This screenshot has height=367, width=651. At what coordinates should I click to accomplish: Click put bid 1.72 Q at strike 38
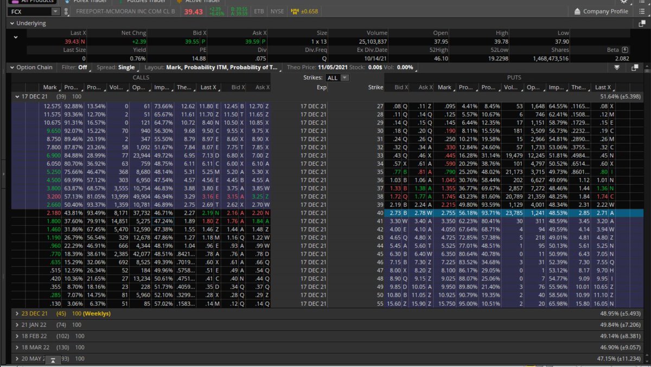click(399, 196)
